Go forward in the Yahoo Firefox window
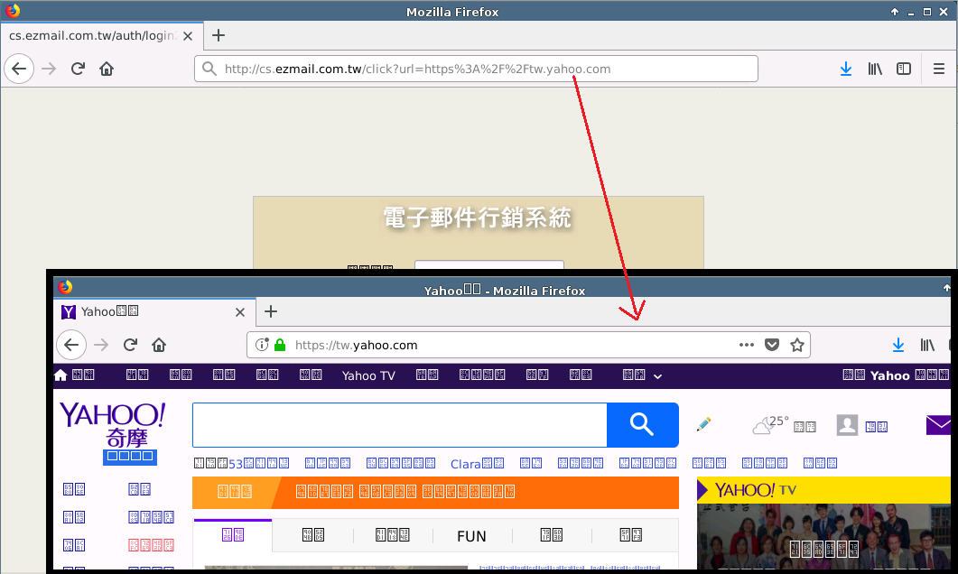This screenshot has width=958, height=574. point(101,345)
